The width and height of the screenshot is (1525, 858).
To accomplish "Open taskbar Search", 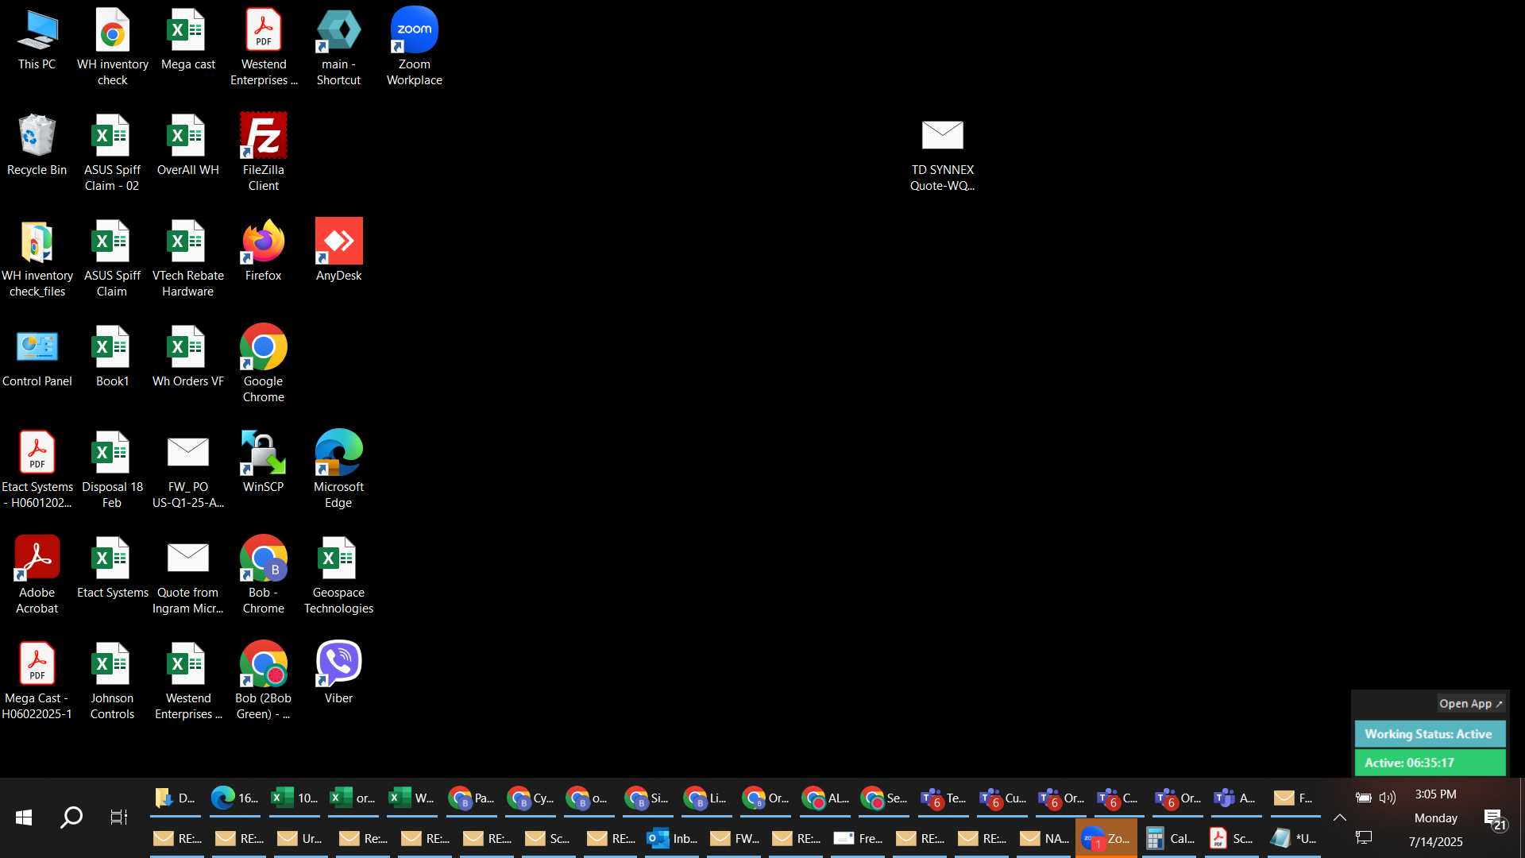I will [71, 817].
